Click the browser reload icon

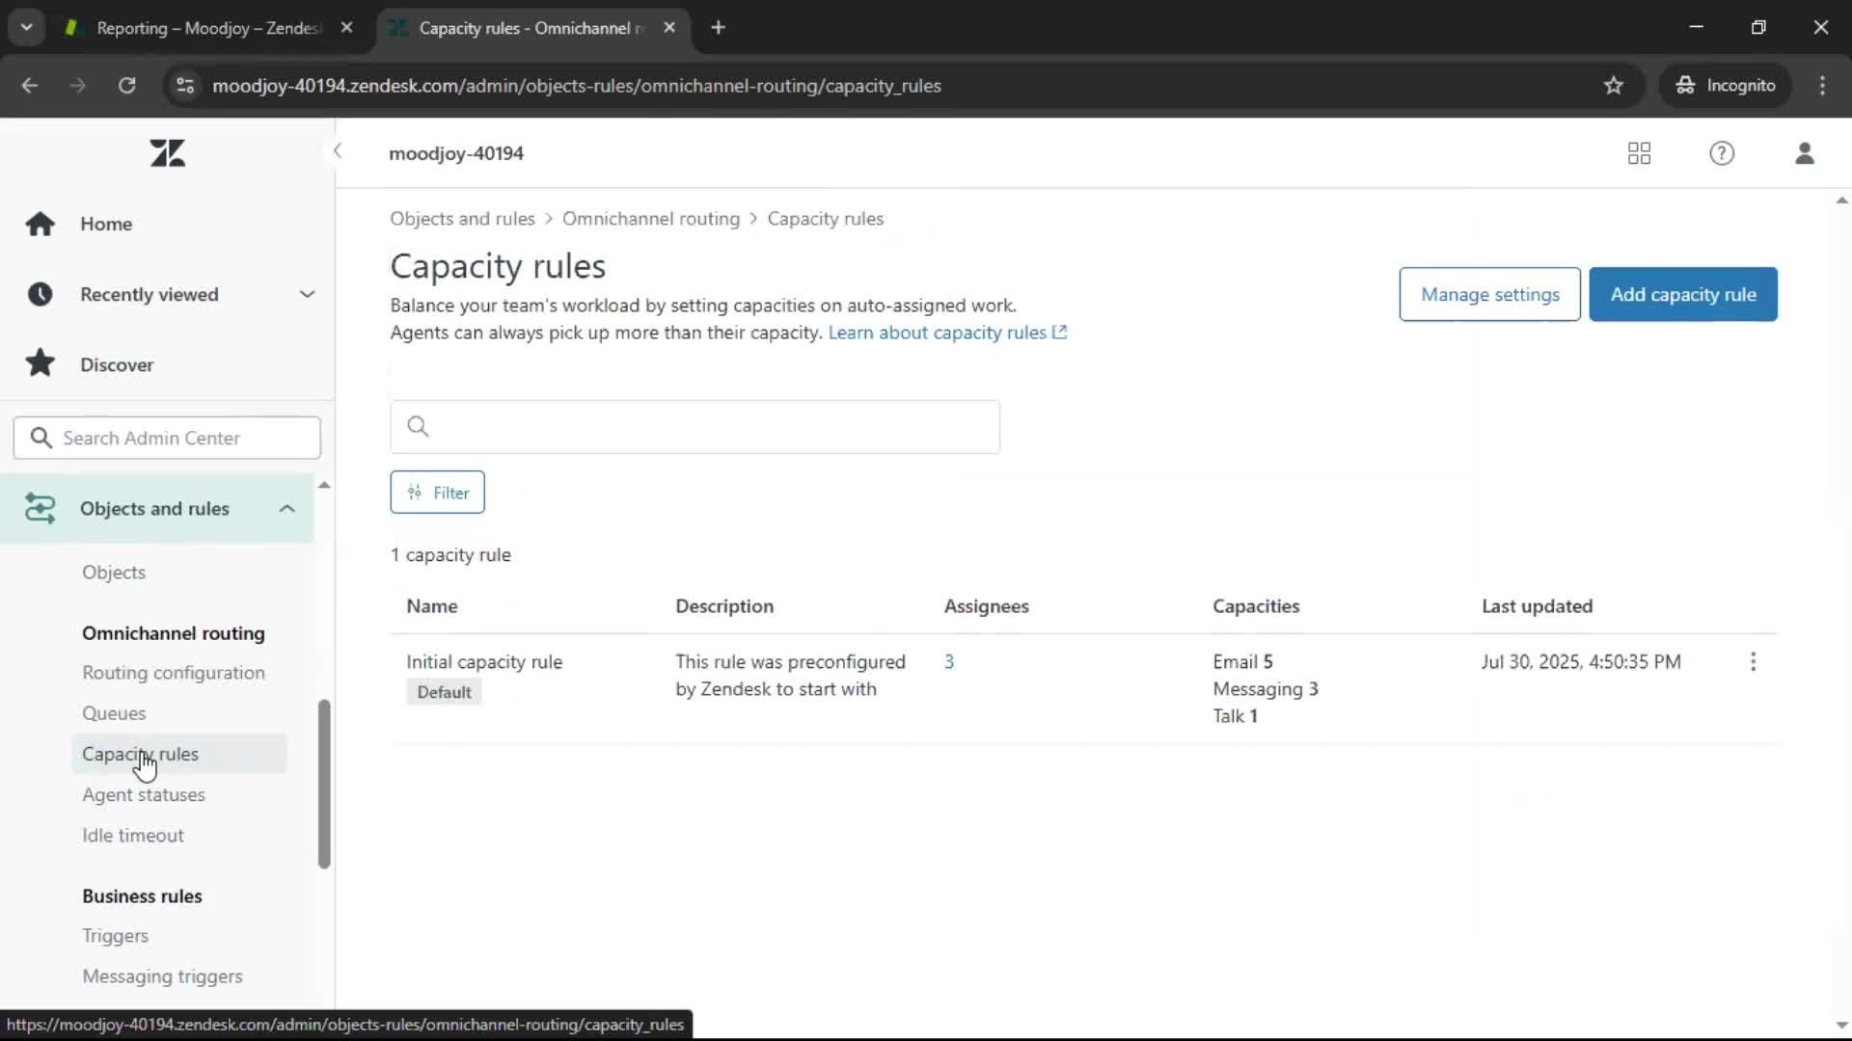click(x=126, y=86)
